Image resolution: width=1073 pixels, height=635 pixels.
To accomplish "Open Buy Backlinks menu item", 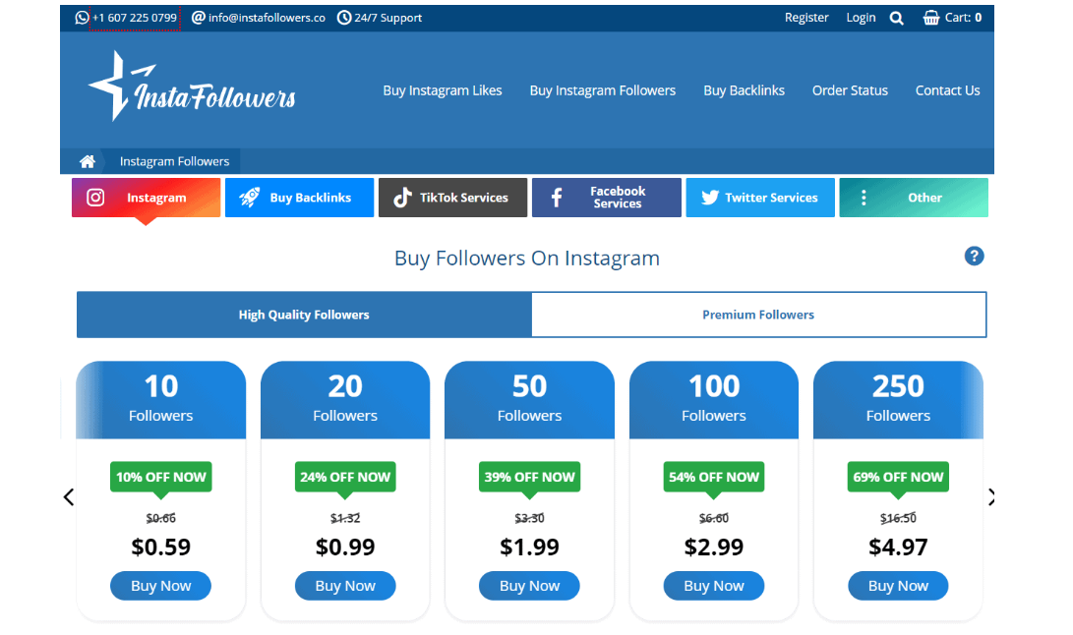I will pyautogui.click(x=744, y=90).
